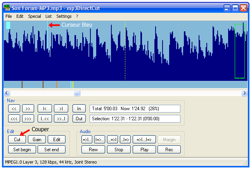This screenshot has width=251, height=169.
Task: Click the |< navigation button
Action: pos(45,109)
